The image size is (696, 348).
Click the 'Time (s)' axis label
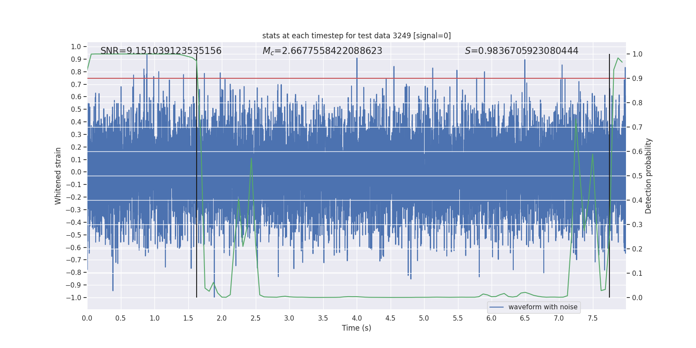[357, 328]
